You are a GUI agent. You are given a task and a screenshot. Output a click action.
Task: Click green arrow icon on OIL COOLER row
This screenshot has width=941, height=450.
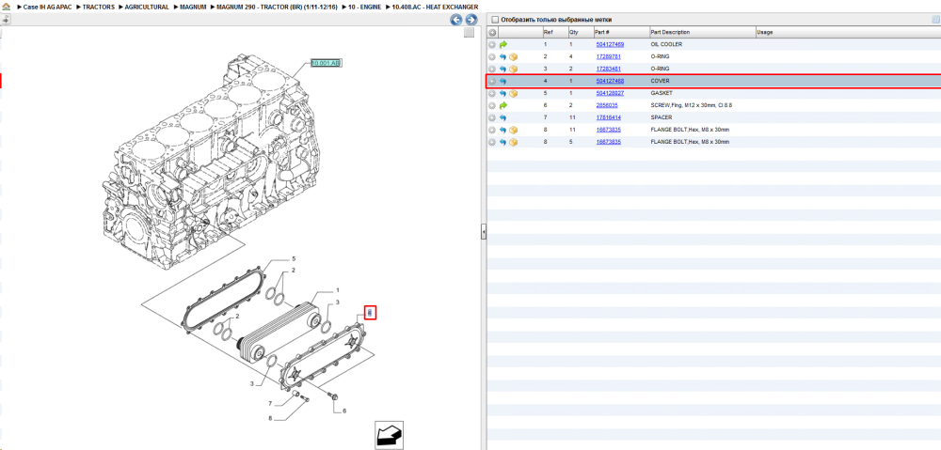pyautogui.click(x=502, y=44)
